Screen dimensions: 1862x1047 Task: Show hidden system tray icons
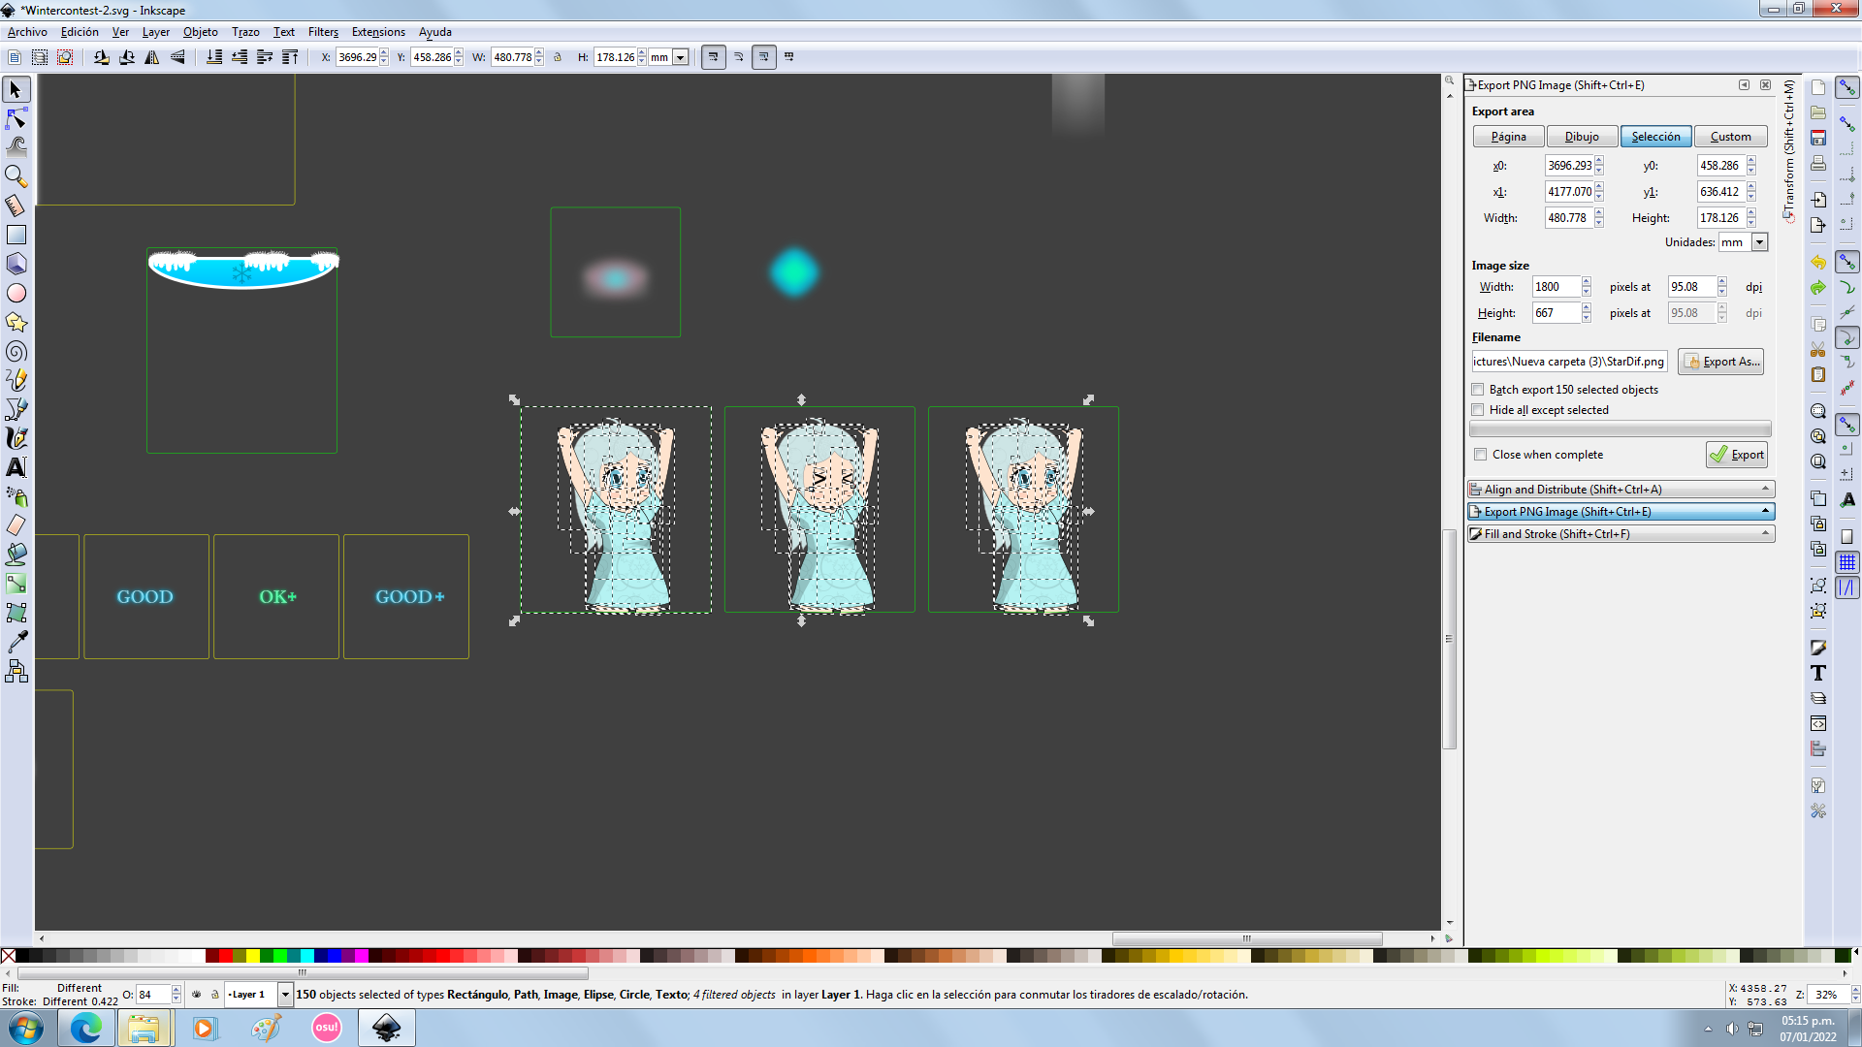pos(1708,1029)
